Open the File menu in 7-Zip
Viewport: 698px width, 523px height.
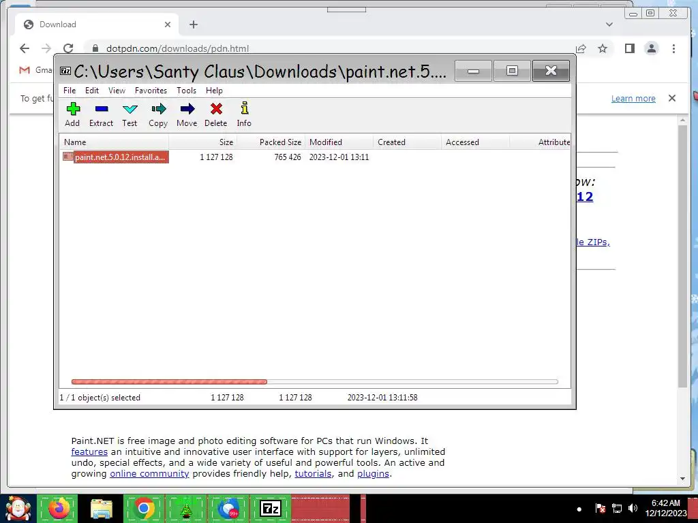coord(70,91)
